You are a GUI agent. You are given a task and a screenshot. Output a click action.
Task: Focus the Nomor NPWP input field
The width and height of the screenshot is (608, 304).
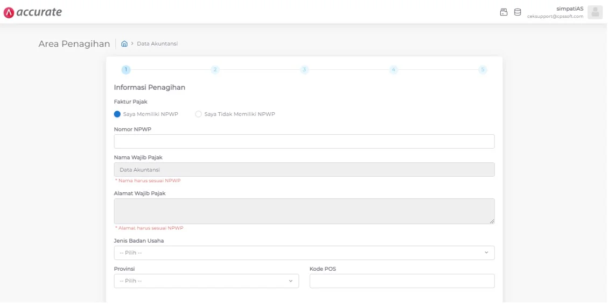point(304,142)
